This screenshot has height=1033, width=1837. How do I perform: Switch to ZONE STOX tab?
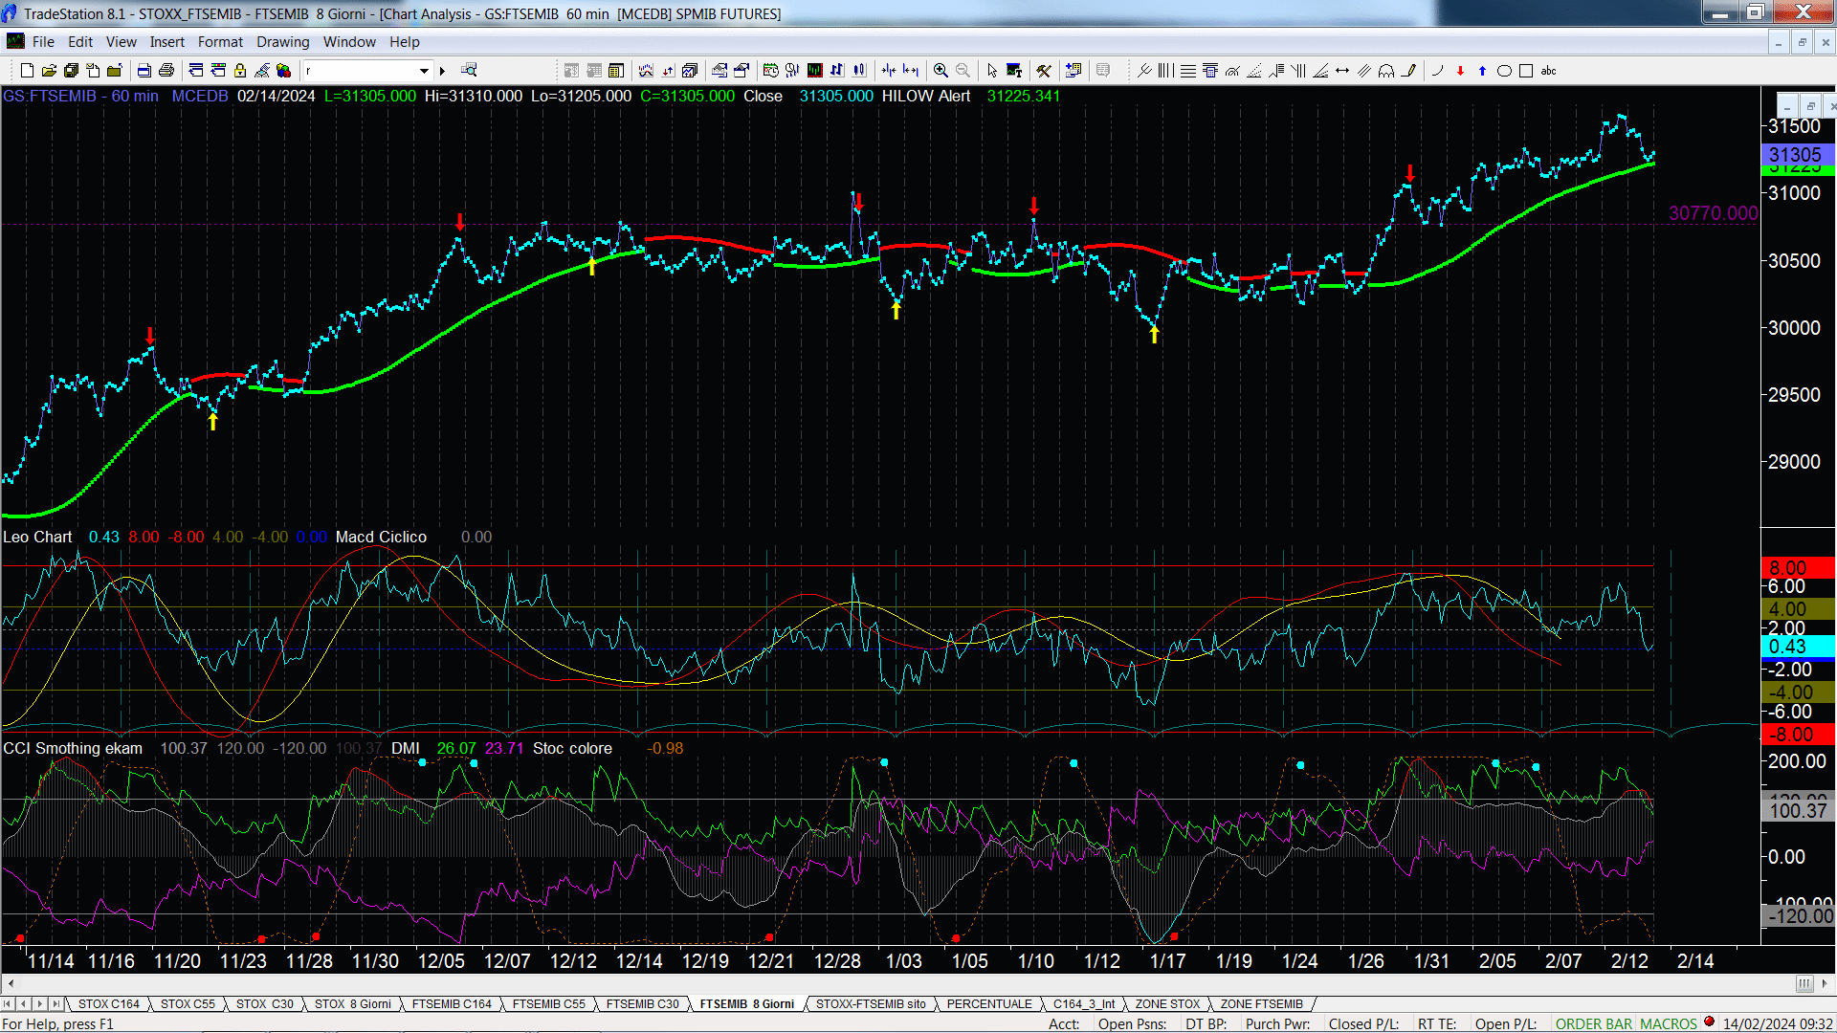[1167, 1004]
